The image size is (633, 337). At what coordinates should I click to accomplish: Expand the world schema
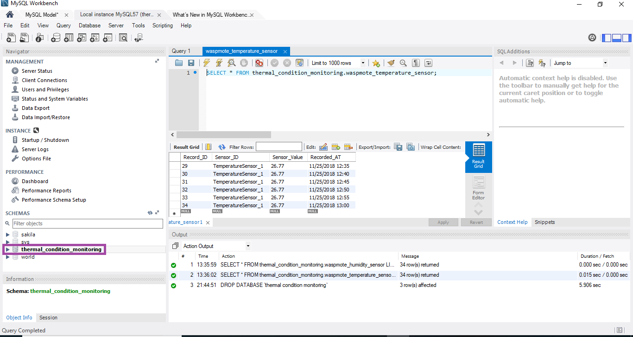[7, 257]
